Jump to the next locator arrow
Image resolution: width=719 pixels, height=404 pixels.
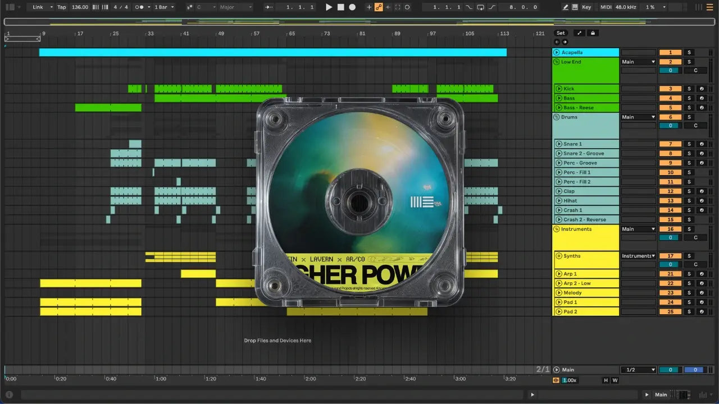click(565, 42)
